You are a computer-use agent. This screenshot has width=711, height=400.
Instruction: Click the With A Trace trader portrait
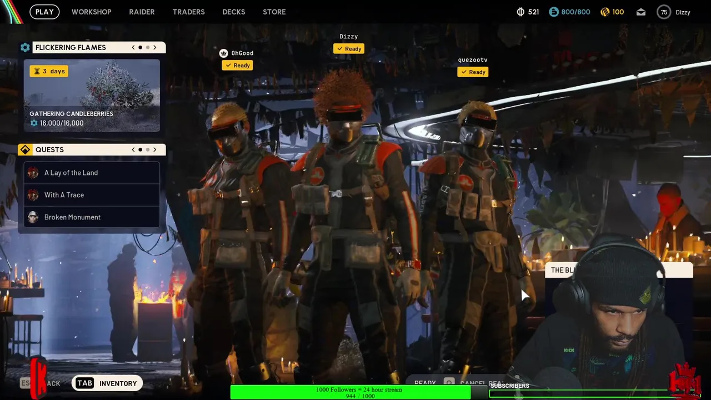pyautogui.click(x=33, y=195)
